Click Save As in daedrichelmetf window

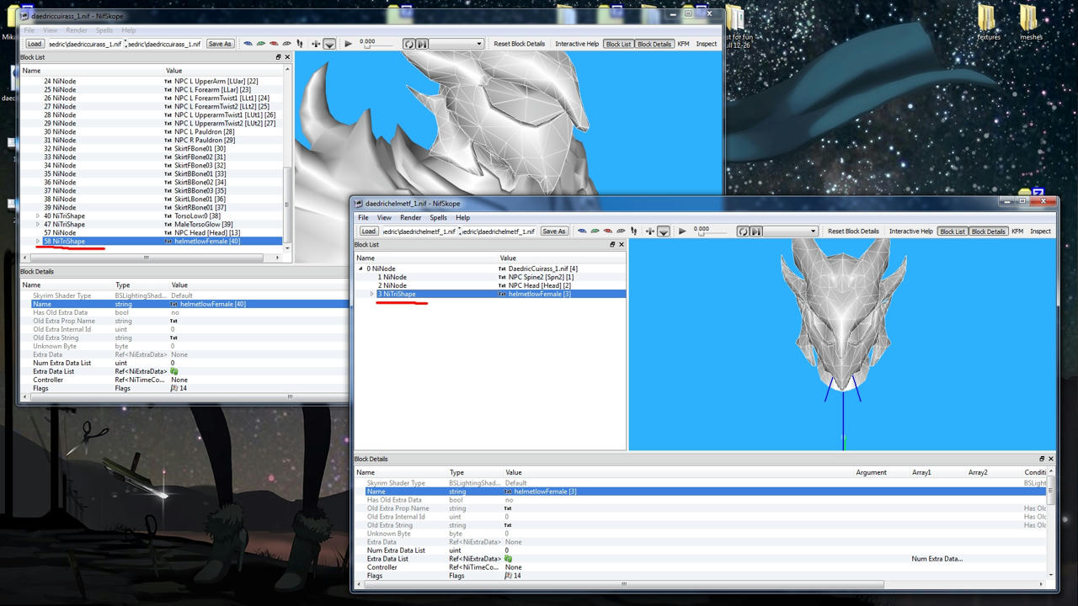554,231
